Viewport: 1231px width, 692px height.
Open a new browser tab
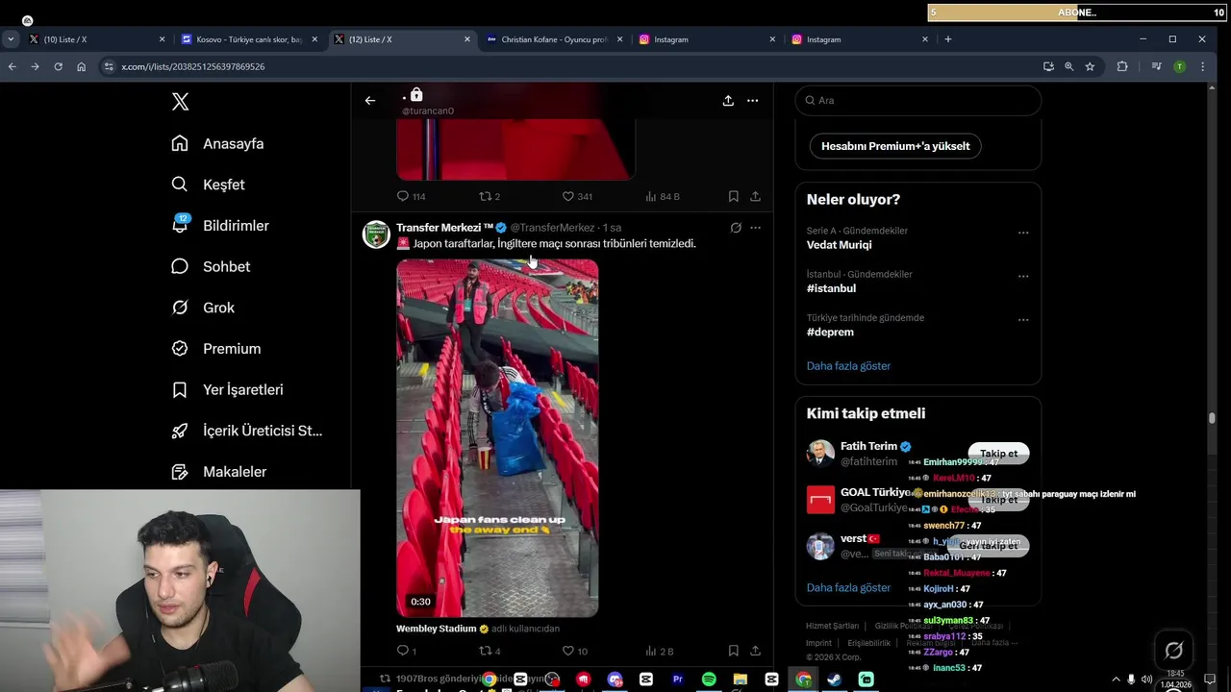click(948, 39)
